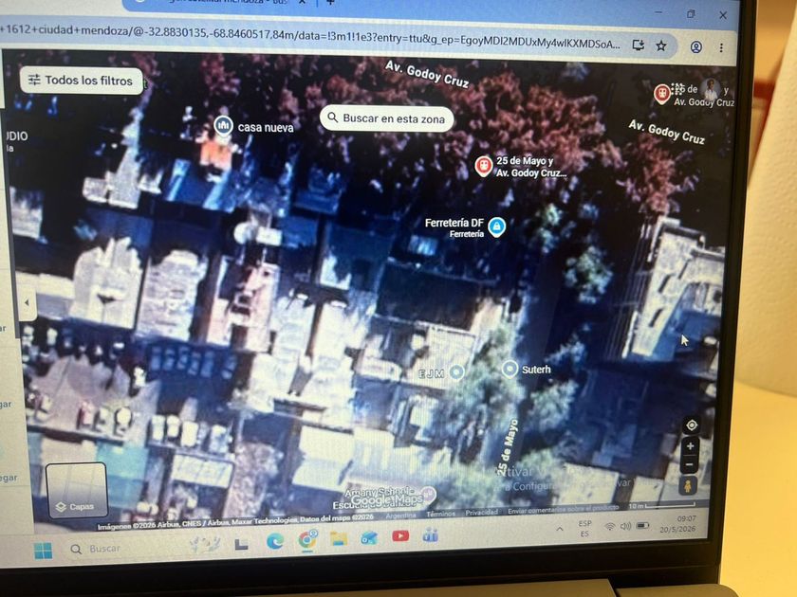The height and width of the screenshot is (597, 797).
Task: Open the 25 de Mayo bus stop marker
Action: [483, 166]
